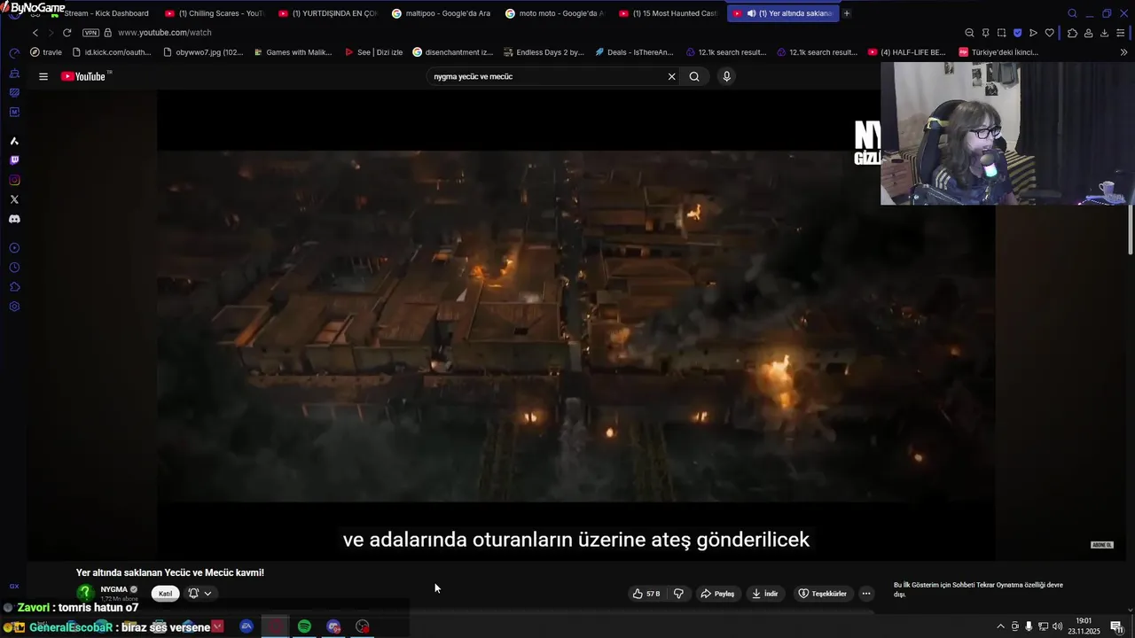This screenshot has height=638, width=1135.
Task: Open sidebar settings gear icon
Action: coord(14,307)
